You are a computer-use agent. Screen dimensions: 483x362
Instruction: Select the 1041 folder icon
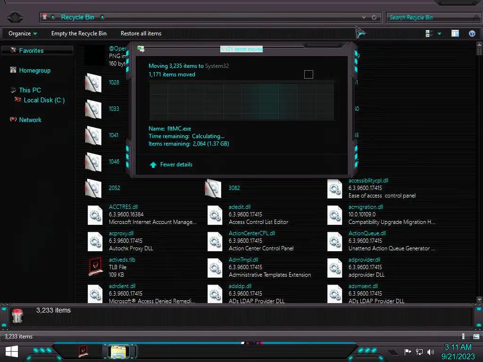93,136
